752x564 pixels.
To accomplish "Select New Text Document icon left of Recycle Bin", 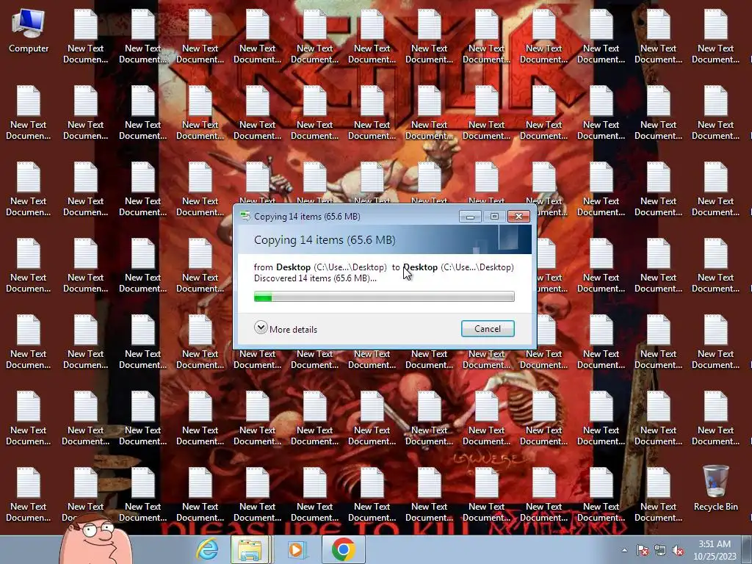I will pos(658,494).
